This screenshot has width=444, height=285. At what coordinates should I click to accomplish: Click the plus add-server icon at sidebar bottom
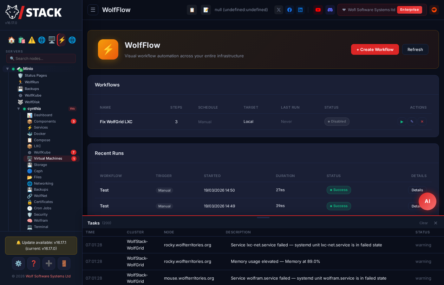pyautogui.click(x=49, y=263)
